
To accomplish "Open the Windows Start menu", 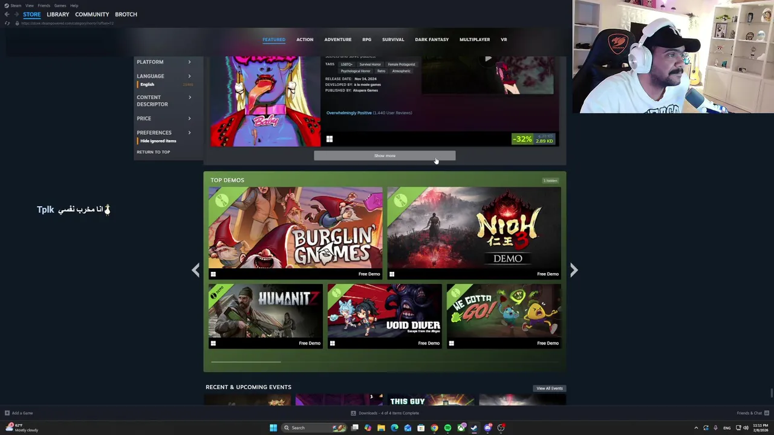I will tap(273, 428).
